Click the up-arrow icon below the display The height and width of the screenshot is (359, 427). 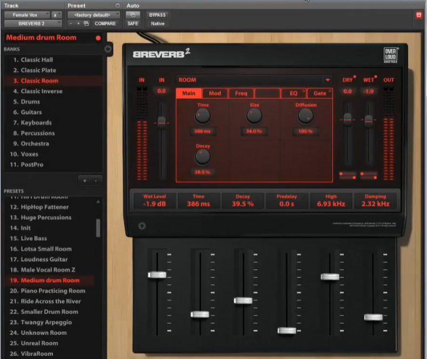pyautogui.click(x=142, y=226)
